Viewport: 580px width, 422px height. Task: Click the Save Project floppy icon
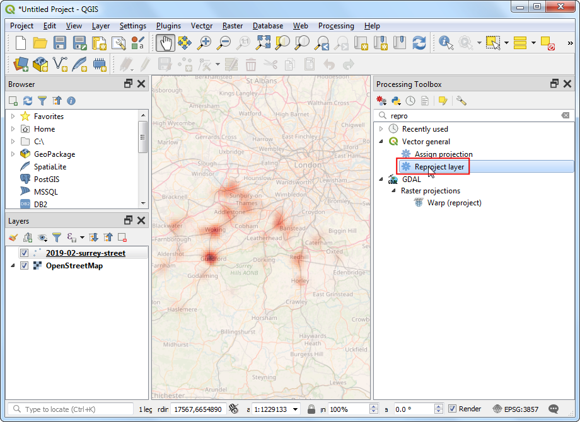(x=60, y=43)
